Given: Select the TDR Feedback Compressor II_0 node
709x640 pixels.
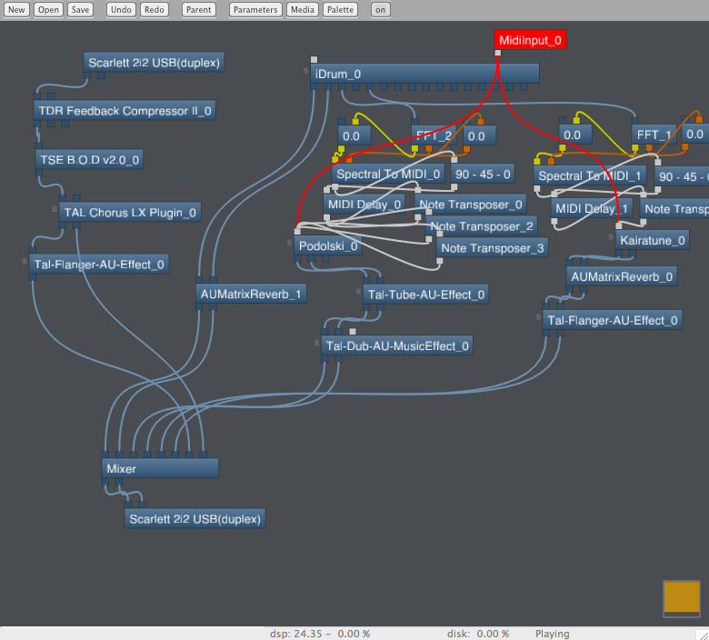Looking at the screenshot, I should coord(125,111).
